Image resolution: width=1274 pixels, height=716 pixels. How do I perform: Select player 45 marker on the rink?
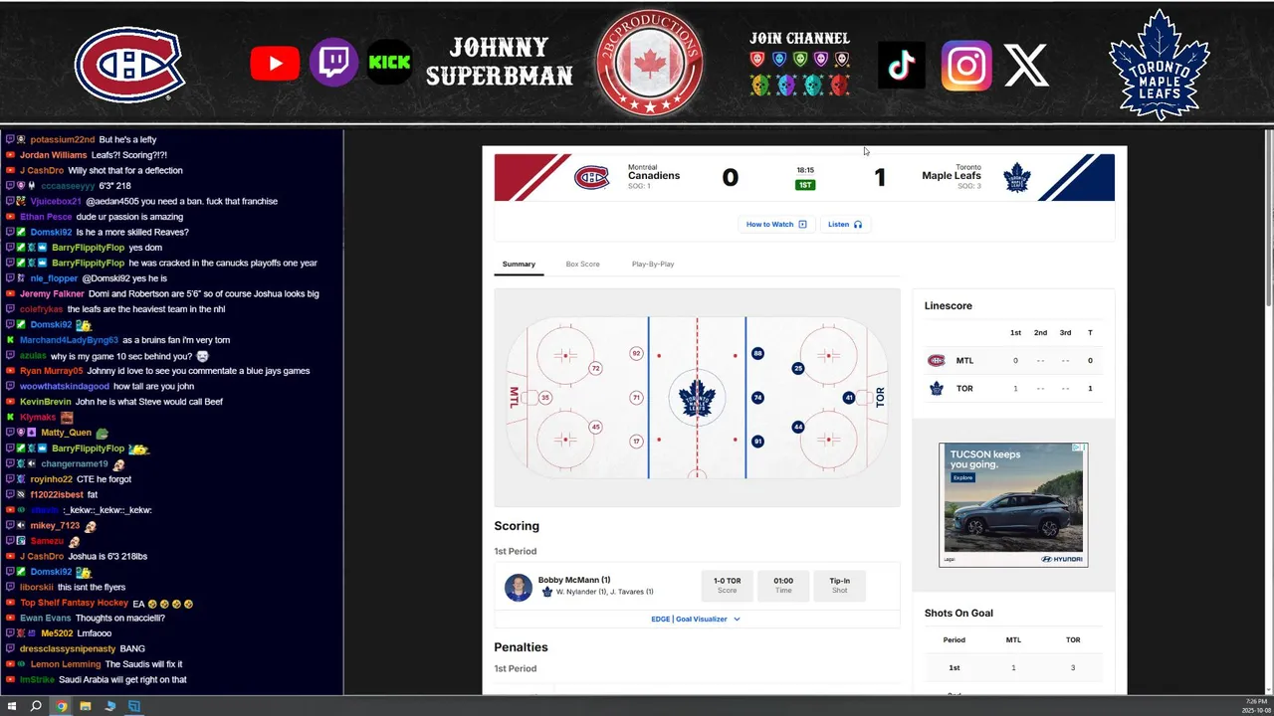point(595,427)
